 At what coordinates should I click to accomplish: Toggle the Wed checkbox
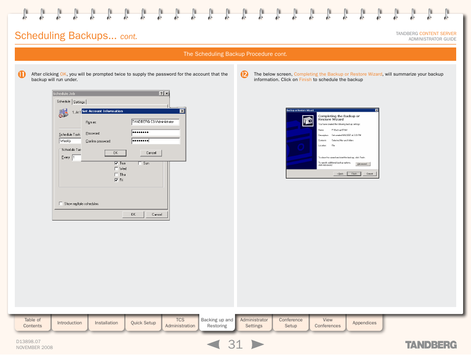116,169
